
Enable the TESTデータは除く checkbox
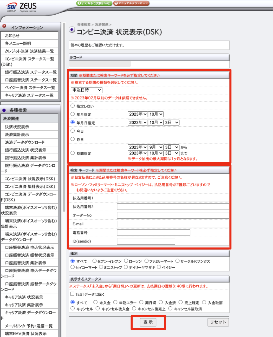(x=72, y=294)
